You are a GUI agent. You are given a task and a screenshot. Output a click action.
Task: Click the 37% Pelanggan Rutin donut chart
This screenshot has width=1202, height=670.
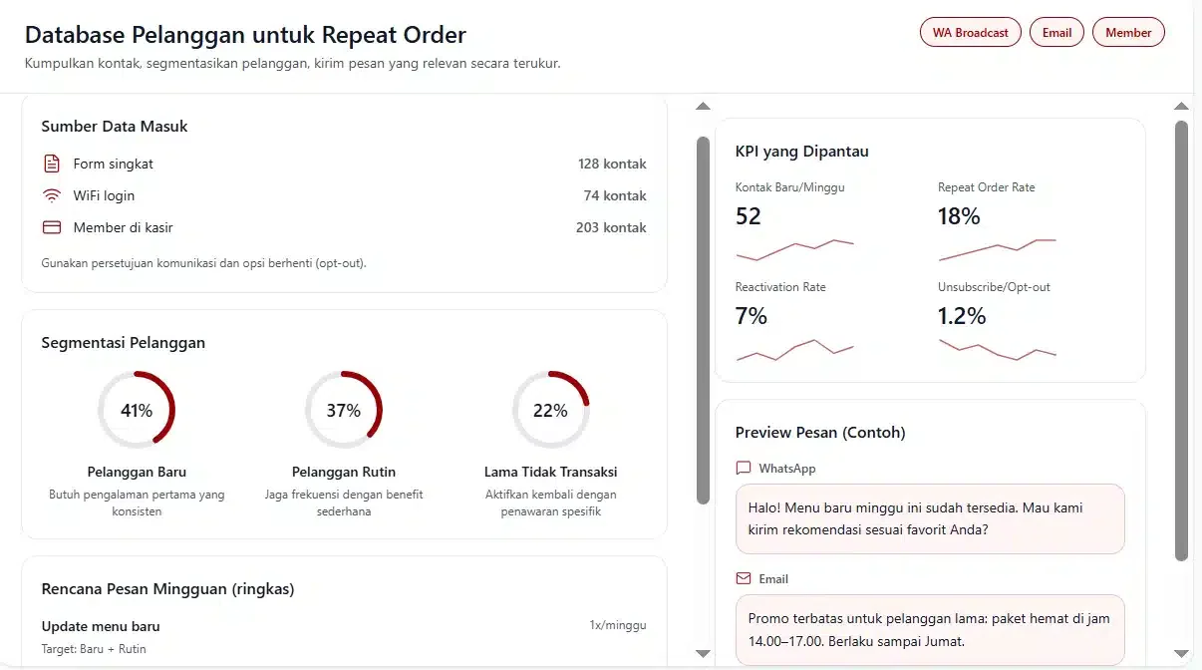click(x=344, y=410)
